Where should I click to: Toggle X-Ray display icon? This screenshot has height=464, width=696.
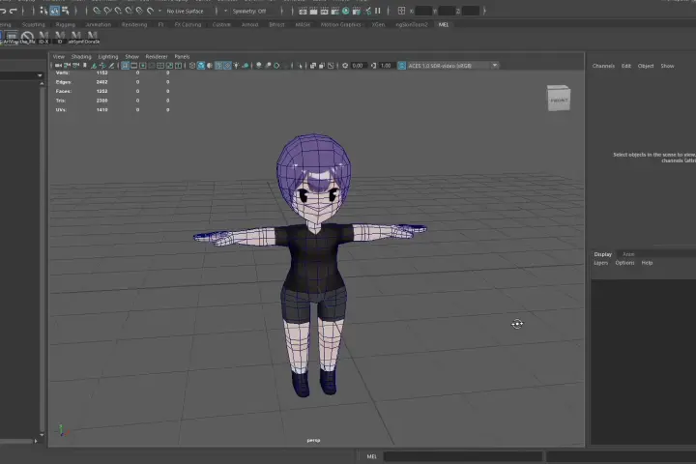point(313,66)
